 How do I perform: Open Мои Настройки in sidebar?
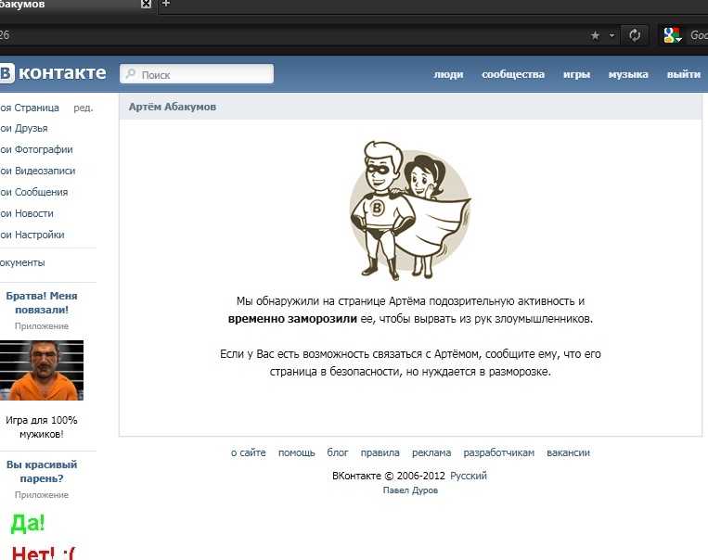click(x=32, y=235)
